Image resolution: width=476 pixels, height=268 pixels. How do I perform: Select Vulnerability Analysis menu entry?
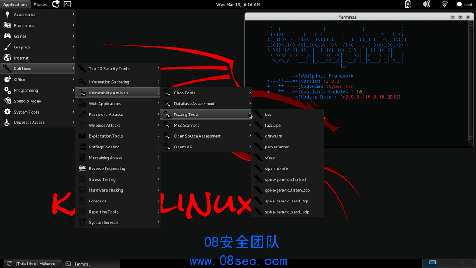pos(118,93)
